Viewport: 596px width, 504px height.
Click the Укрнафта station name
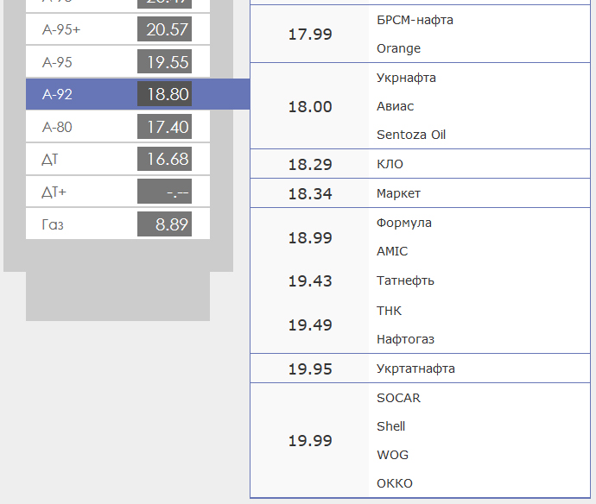click(x=406, y=78)
